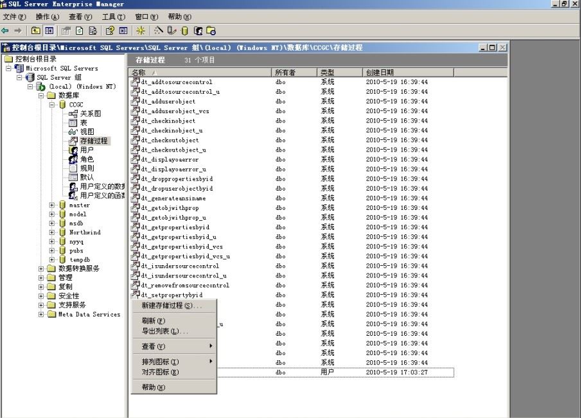The height and width of the screenshot is (418, 582).
Task: Click the Register Server toolbar icon
Action: tap(172, 31)
